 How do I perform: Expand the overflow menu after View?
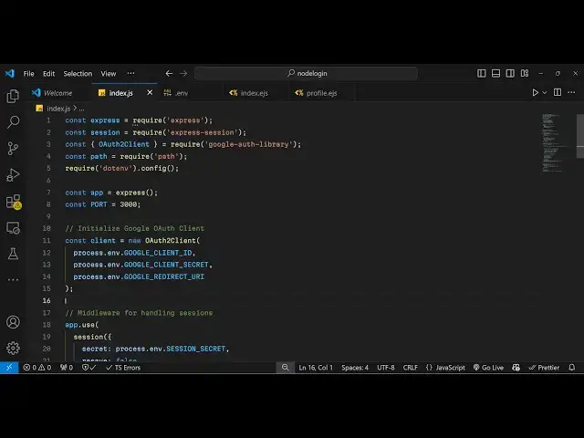click(130, 73)
